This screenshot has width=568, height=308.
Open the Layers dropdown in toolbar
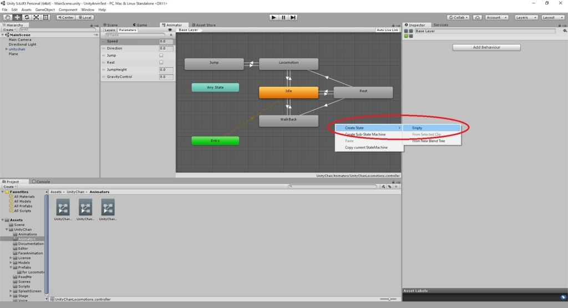[526, 17]
